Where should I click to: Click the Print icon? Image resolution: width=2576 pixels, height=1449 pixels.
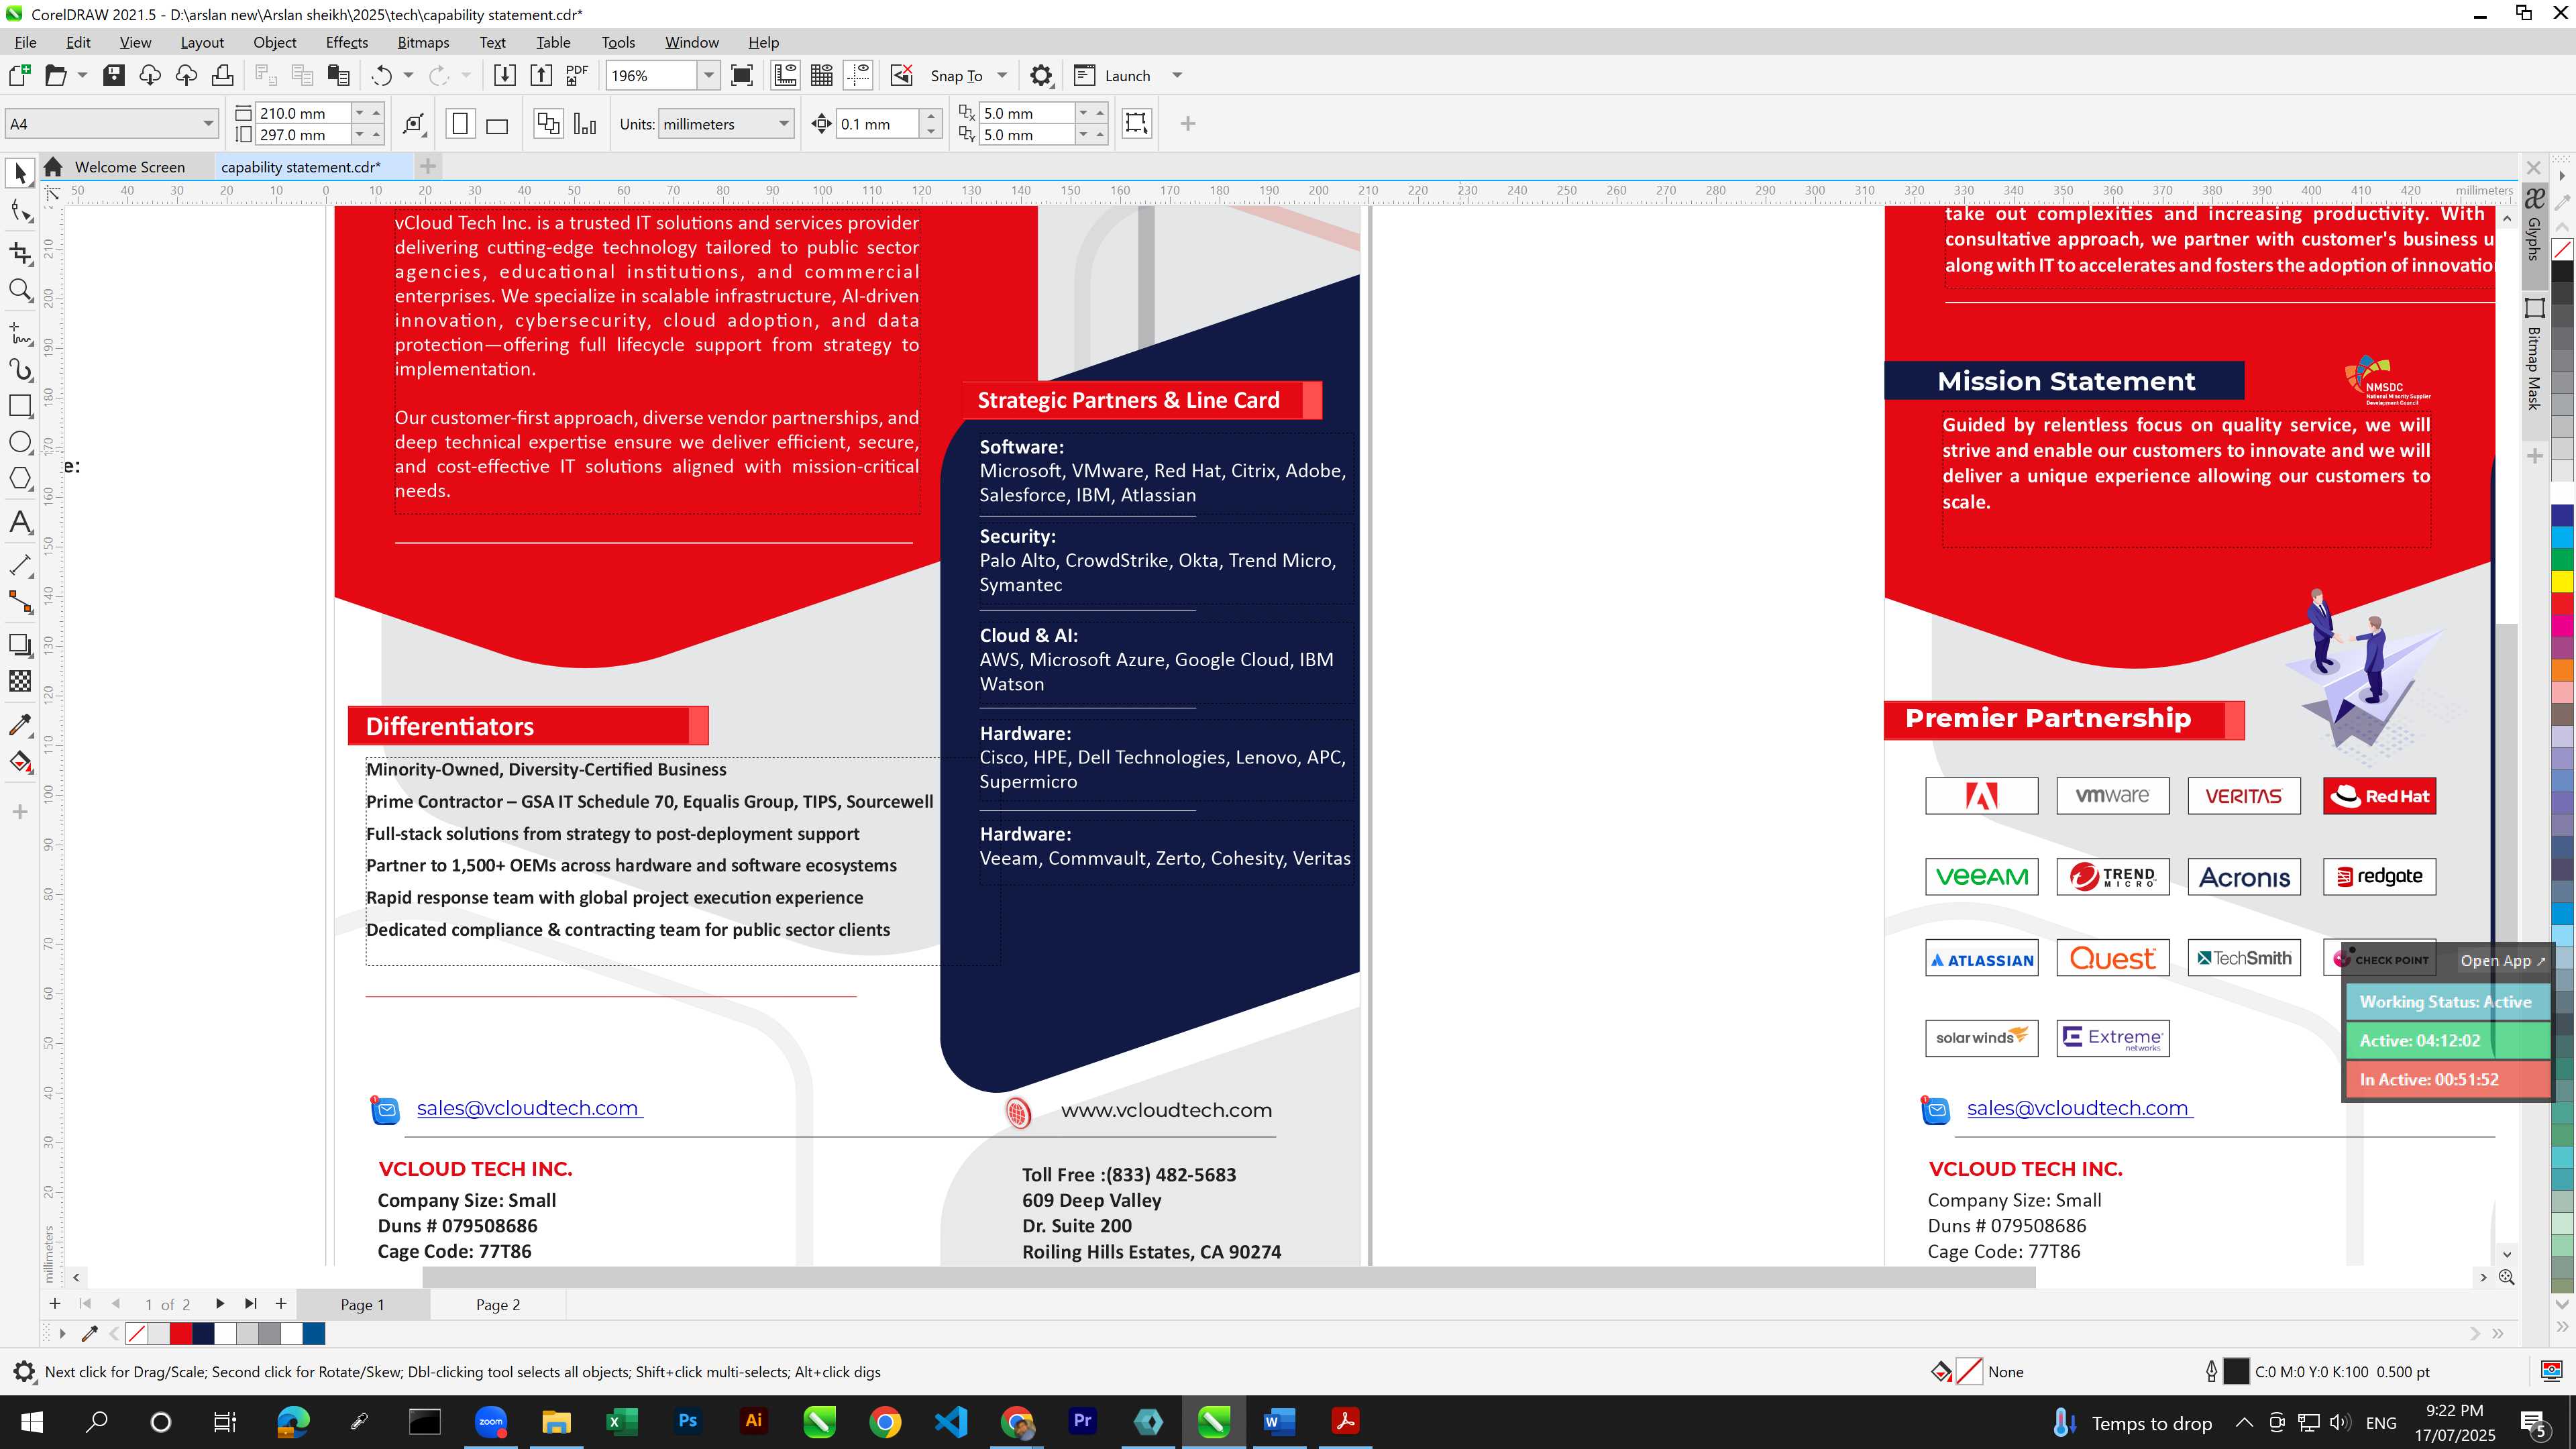click(x=223, y=76)
